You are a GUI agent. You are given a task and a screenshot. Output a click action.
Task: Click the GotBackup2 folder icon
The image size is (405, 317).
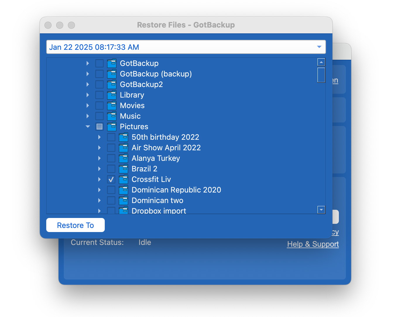point(112,84)
